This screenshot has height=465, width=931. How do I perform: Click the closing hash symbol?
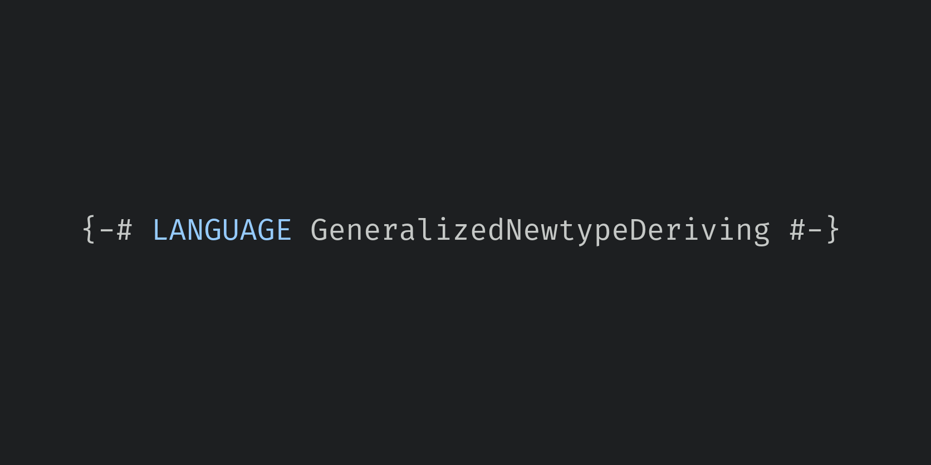(797, 230)
